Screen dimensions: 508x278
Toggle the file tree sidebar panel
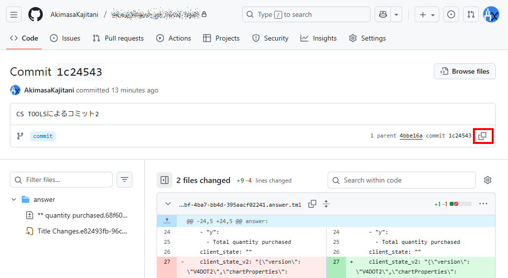click(x=165, y=180)
